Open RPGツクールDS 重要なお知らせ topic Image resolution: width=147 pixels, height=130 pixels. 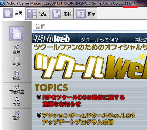84,100
